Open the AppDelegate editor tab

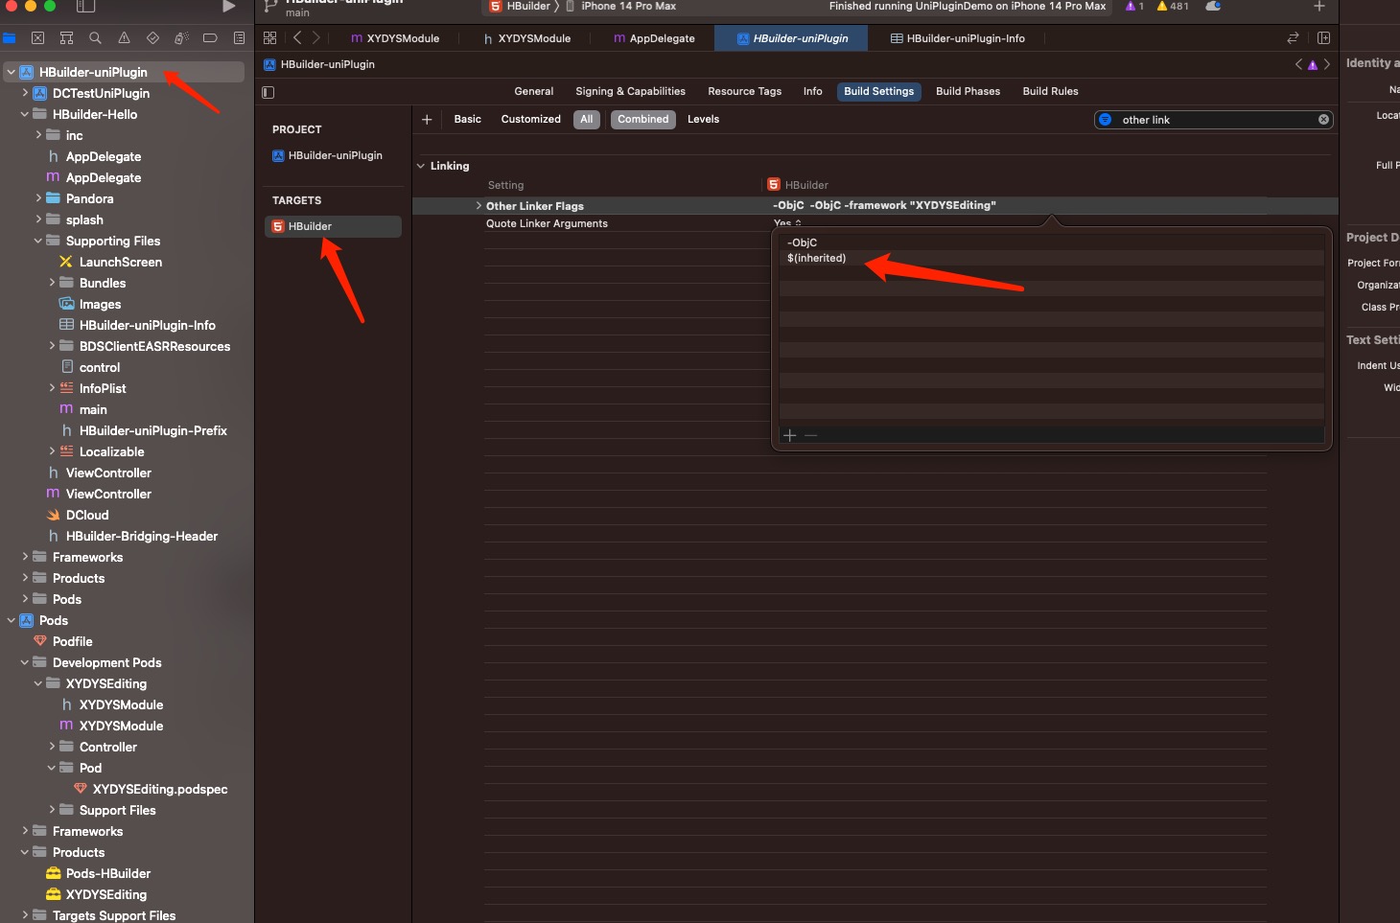[x=654, y=38]
